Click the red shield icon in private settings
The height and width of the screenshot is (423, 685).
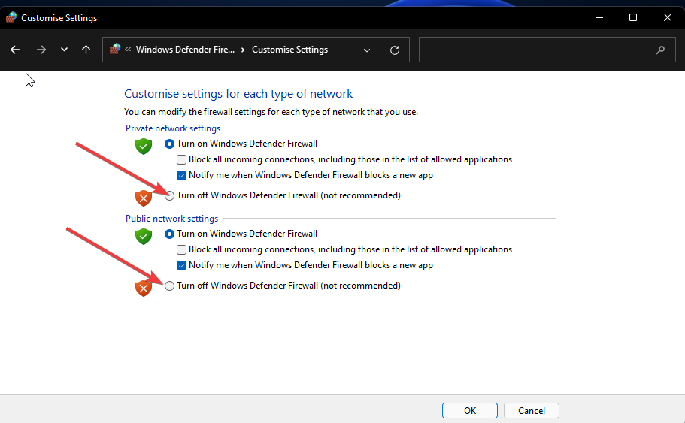[x=144, y=198]
